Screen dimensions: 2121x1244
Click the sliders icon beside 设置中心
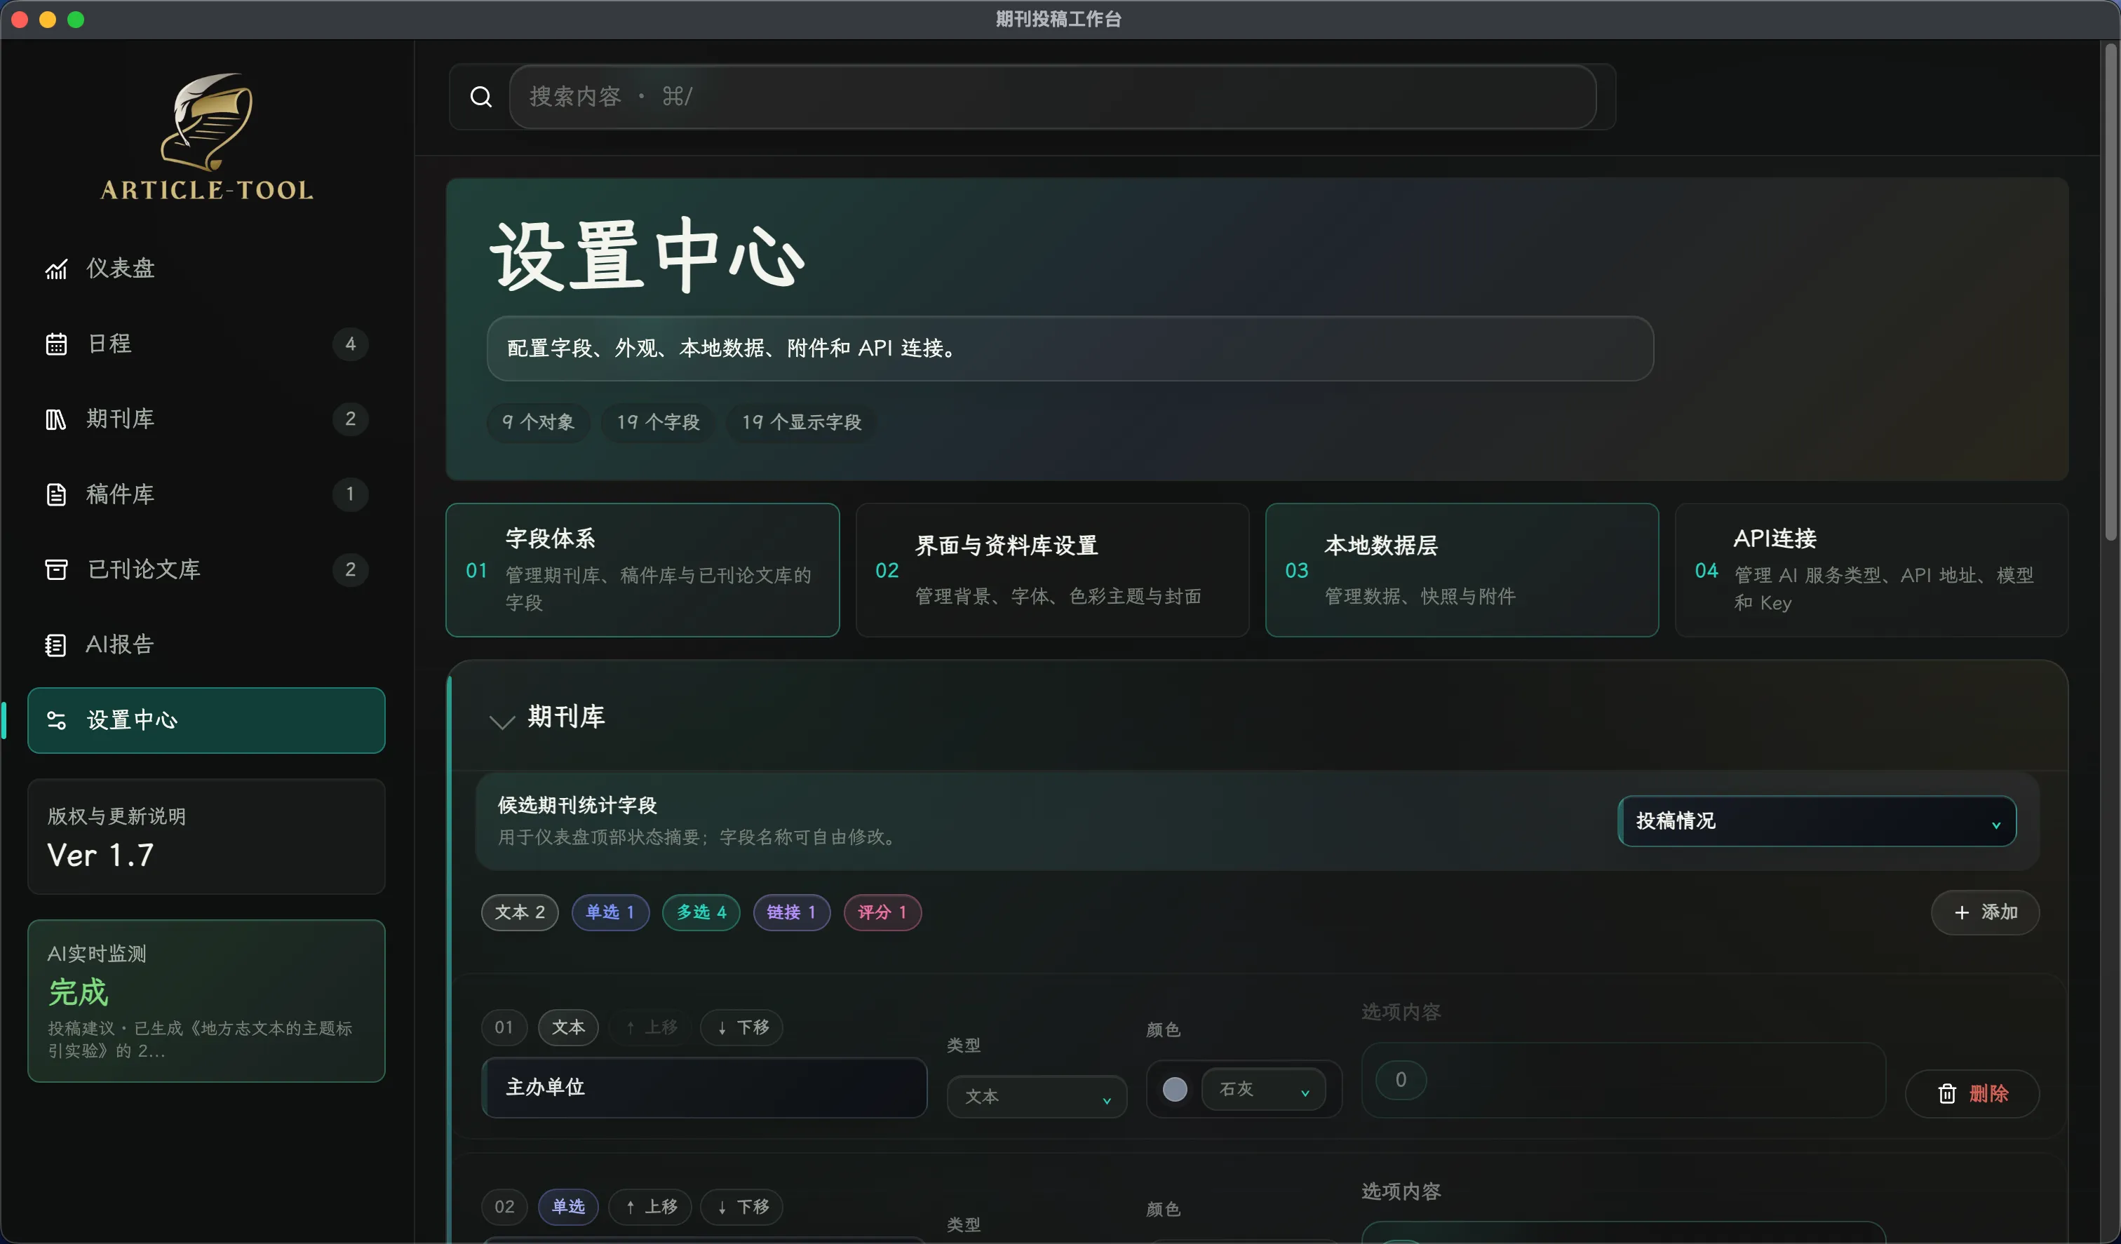pos(56,720)
